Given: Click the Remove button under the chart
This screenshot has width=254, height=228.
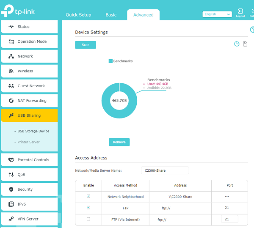Looking at the screenshot, I should point(119,142).
